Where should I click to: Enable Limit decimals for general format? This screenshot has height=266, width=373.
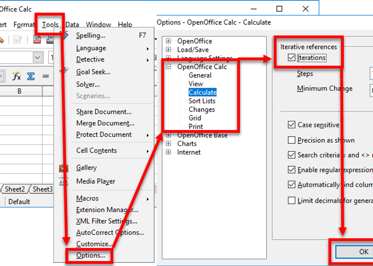291,200
